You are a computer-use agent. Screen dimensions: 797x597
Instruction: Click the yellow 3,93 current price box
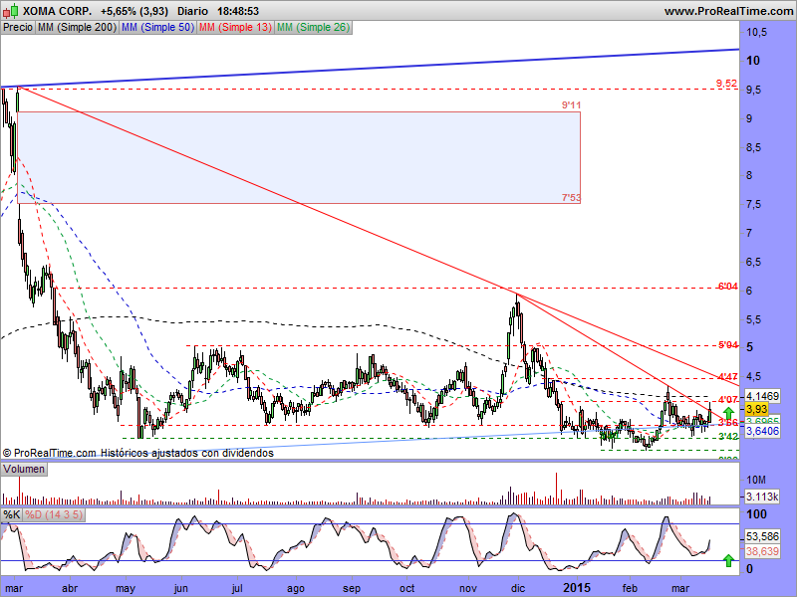[x=757, y=409]
